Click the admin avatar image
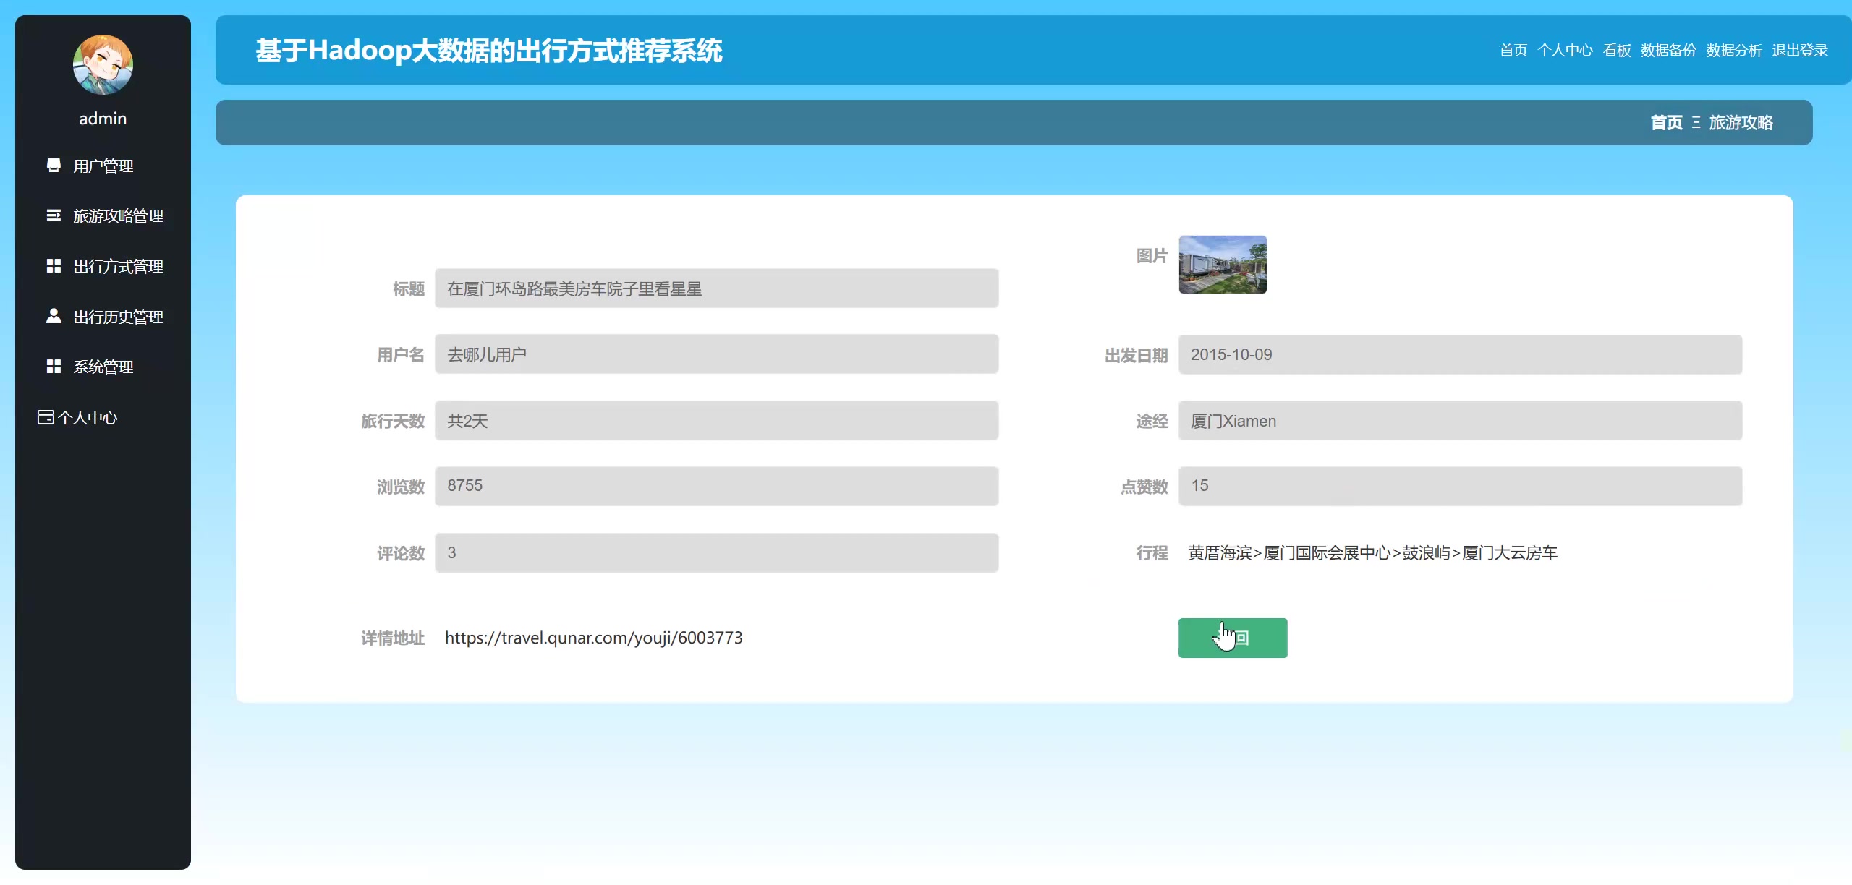The height and width of the screenshot is (885, 1852). pos(103,64)
